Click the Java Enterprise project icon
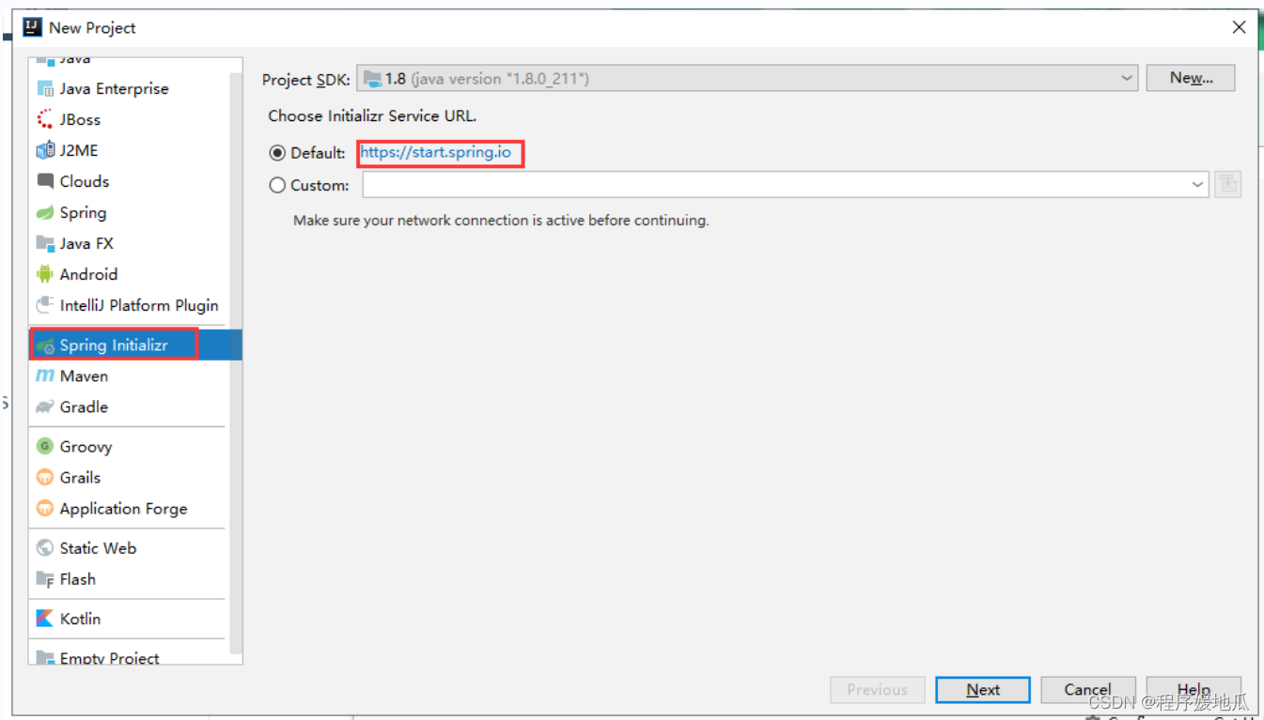The height and width of the screenshot is (720, 1264). [44, 89]
